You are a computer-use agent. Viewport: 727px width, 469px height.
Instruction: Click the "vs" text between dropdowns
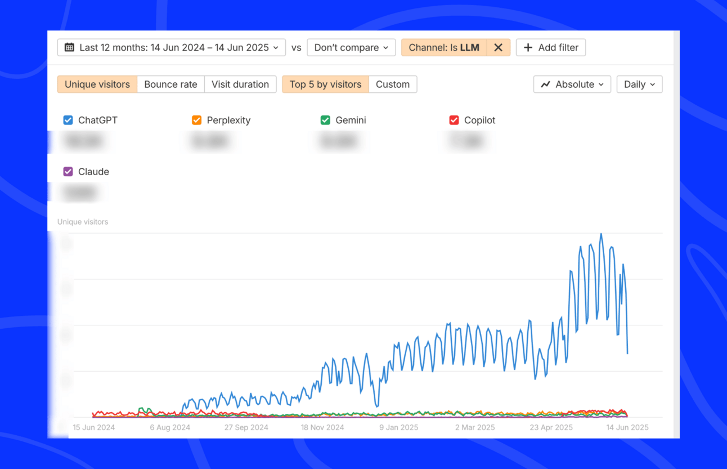pos(297,48)
